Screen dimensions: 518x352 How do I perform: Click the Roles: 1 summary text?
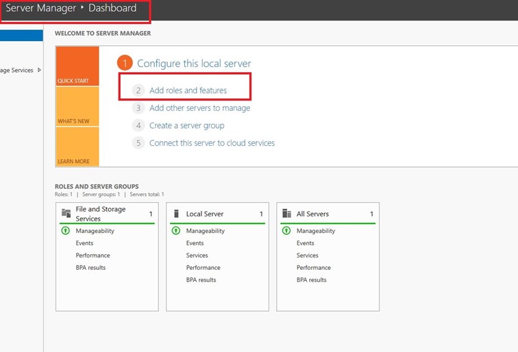(64, 194)
